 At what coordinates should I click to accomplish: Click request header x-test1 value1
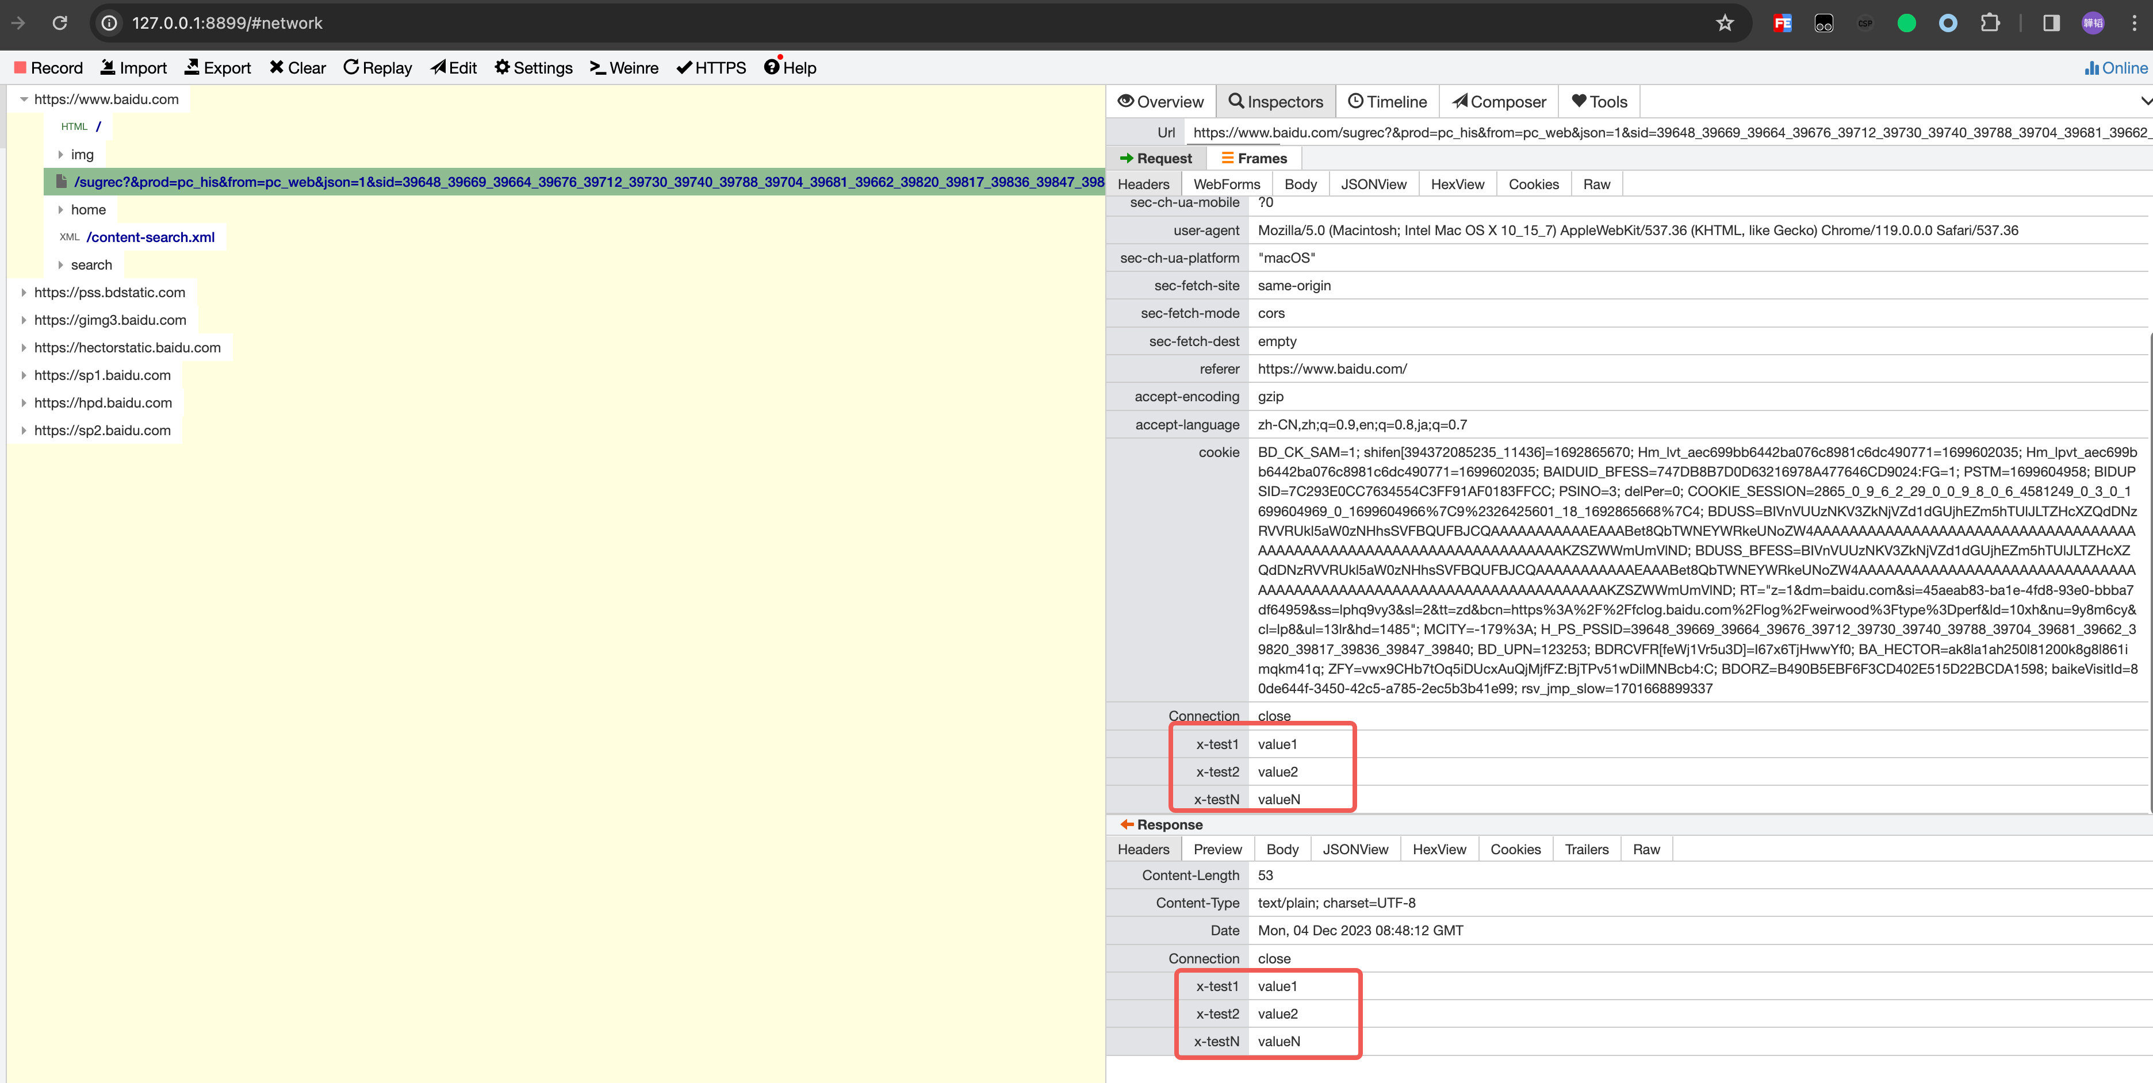(1277, 744)
